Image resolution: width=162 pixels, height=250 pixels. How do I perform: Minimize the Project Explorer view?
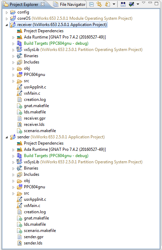click(150, 3)
